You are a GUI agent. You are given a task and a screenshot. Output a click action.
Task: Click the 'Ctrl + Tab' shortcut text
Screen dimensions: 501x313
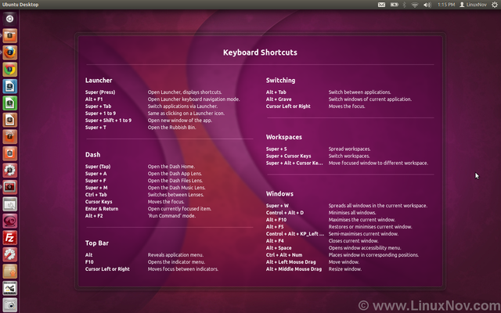96,195
